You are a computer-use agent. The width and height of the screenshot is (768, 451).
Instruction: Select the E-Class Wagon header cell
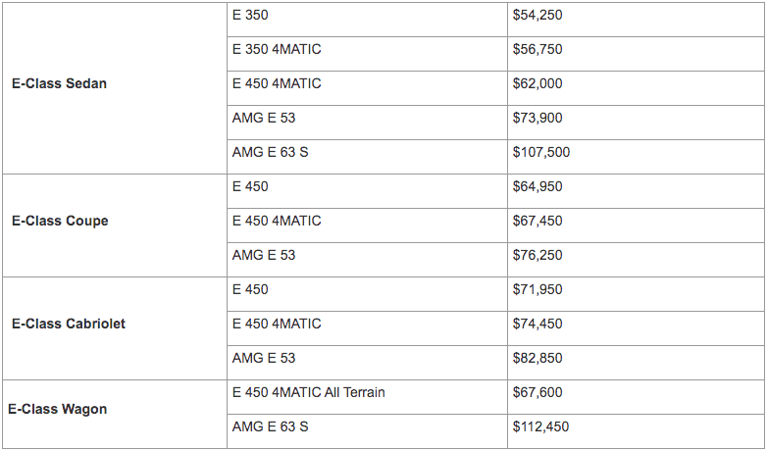pos(115,414)
